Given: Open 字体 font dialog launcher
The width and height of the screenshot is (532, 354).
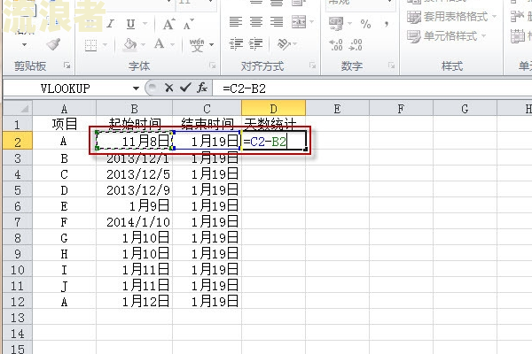Looking at the screenshot, I should coord(213,65).
